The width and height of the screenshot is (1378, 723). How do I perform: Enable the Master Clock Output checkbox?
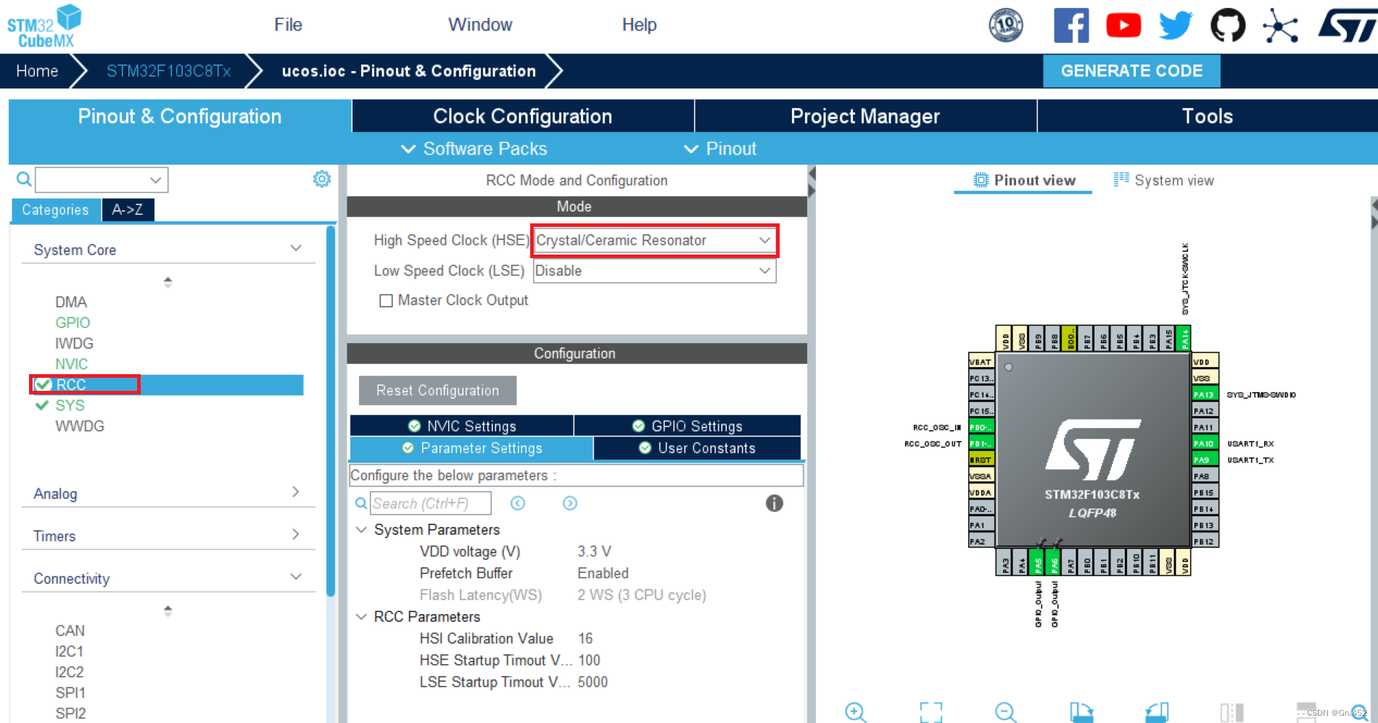[x=386, y=300]
